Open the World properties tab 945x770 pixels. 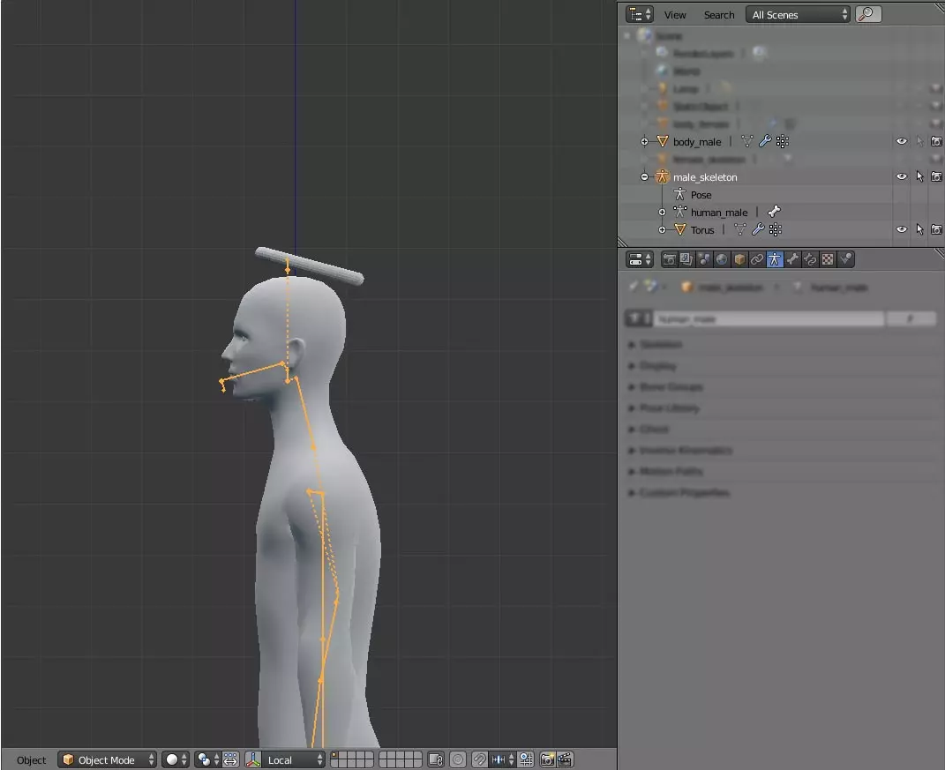pos(722,259)
